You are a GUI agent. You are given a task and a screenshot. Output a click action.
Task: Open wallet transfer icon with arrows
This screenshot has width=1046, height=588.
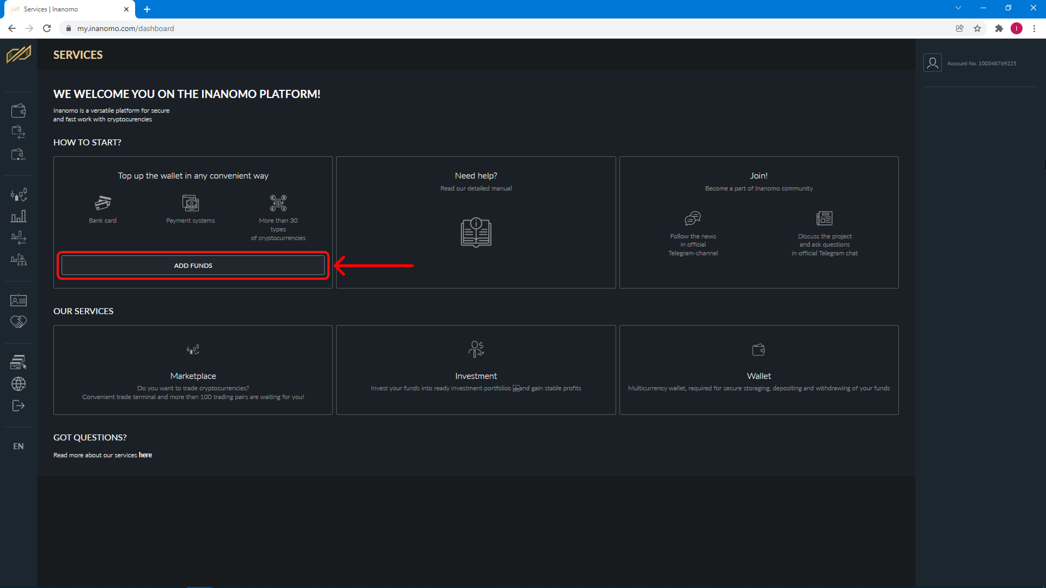click(18, 132)
